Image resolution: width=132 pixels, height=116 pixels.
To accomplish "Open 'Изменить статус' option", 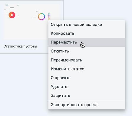I will (87, 69).
